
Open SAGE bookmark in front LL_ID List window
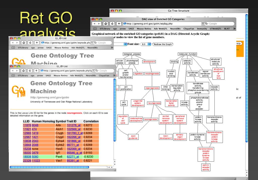[x=48, y=76]
